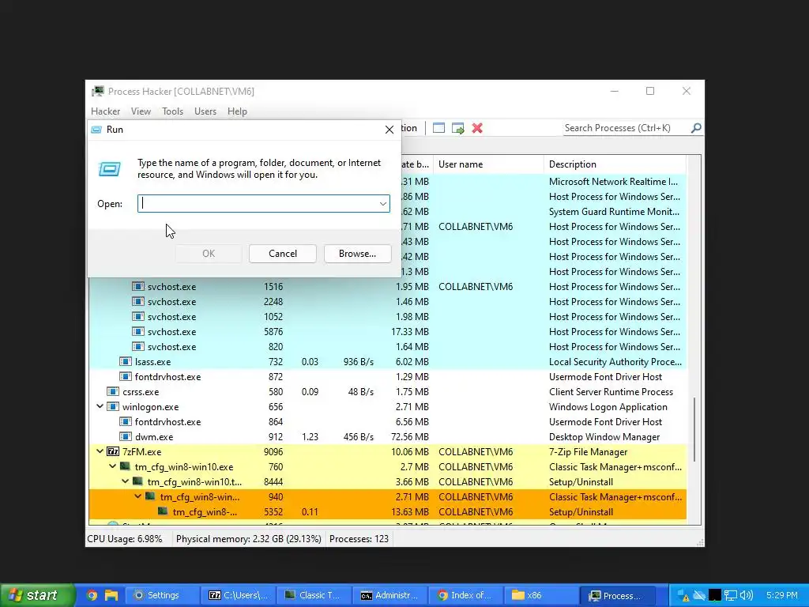Select fontdrvhost.exe row PID 864
809x607 pixels.
click(x=387, y=422)
